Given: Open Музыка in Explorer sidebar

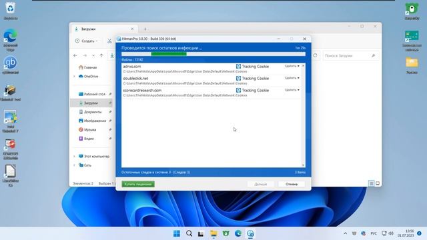Looking at the screenshot, I should click(87, 130).
